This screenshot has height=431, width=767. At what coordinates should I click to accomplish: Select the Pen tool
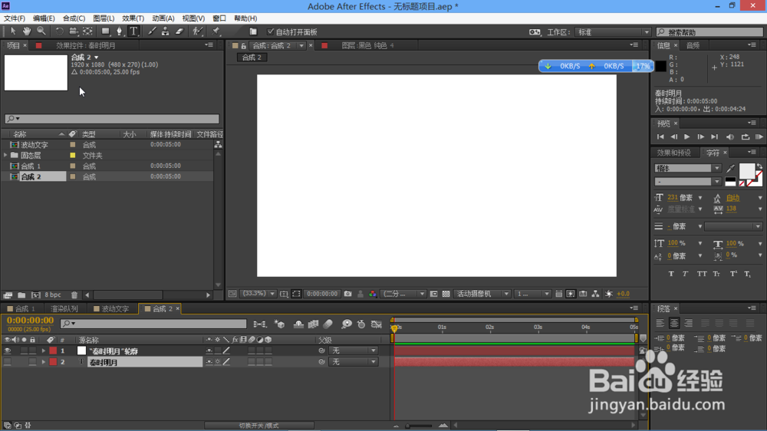pyautogui.click(x=119, y=31)
